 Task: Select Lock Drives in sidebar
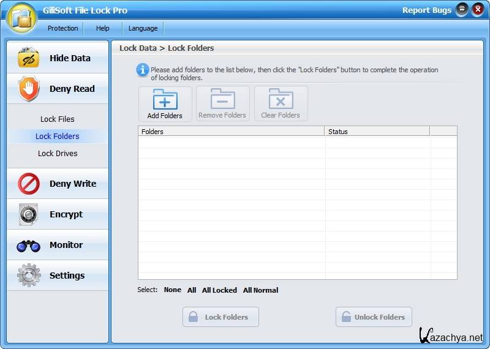(x=58, y=154)
